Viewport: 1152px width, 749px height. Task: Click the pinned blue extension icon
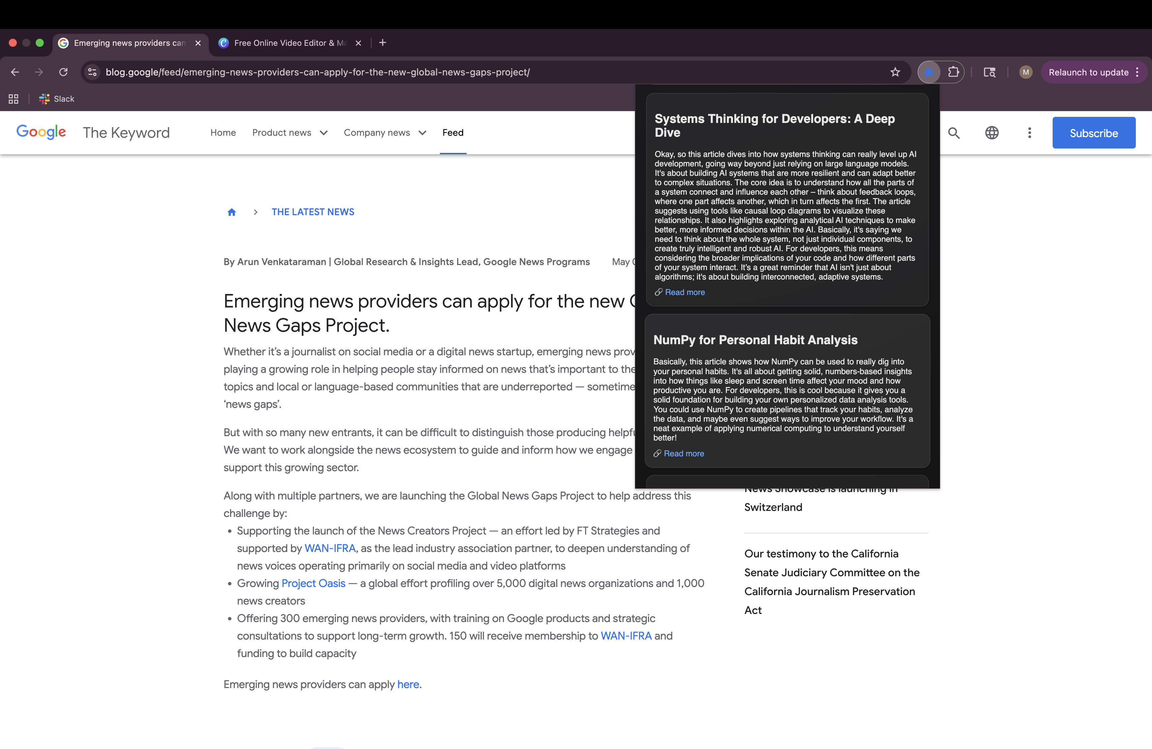928,72
